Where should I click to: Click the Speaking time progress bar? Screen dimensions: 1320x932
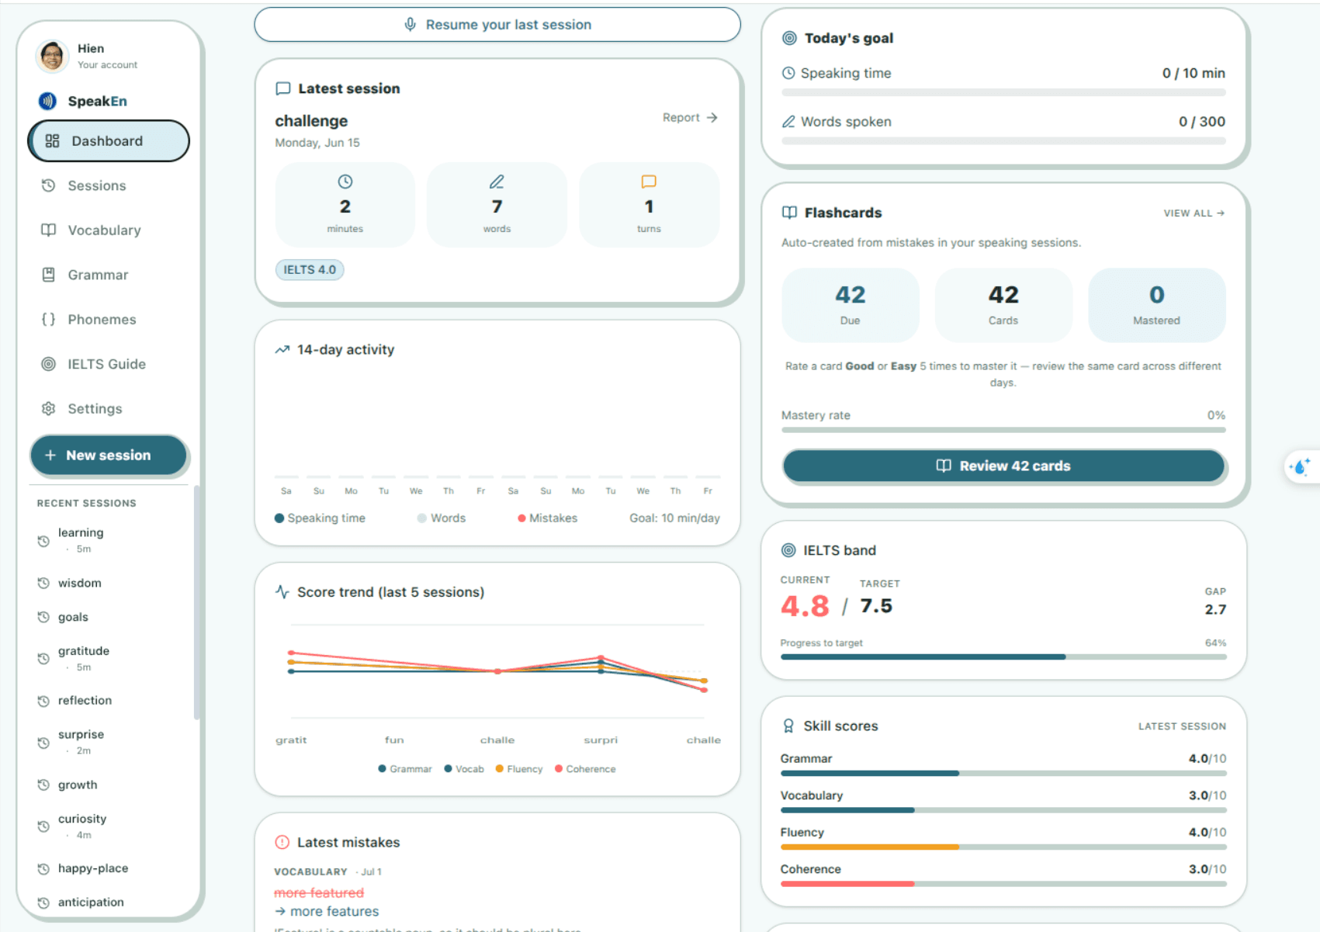coord(1003,92)
